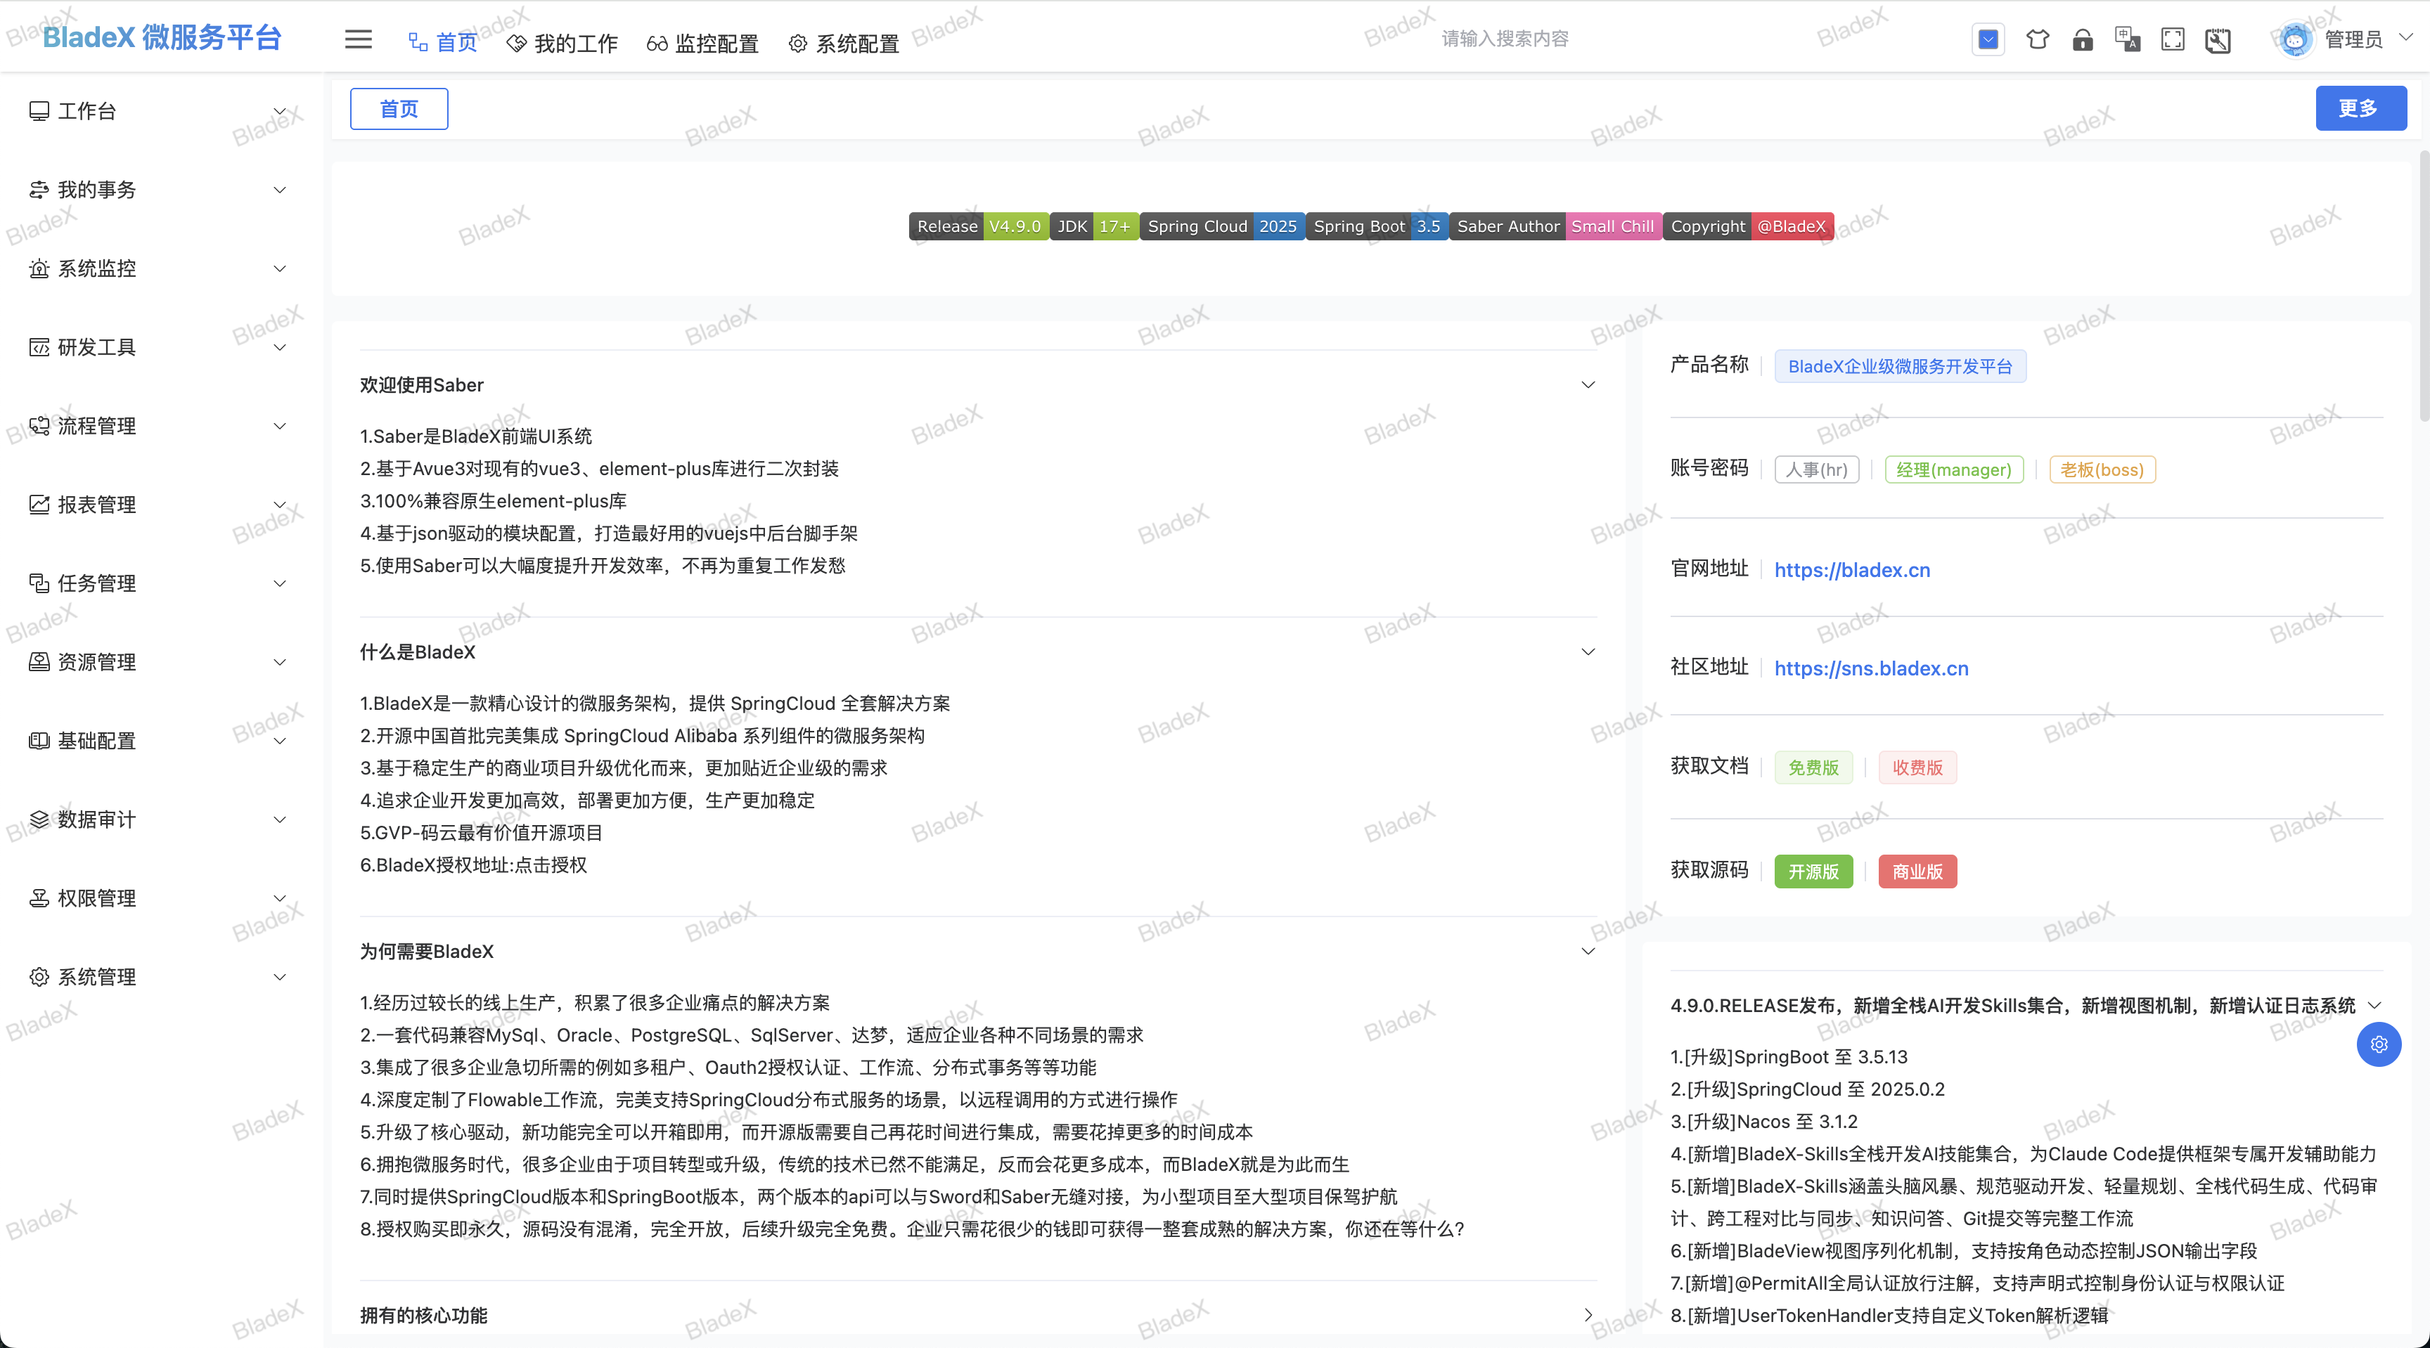This screenshot has height=1348, width=2430.
Task: Open the 监控配置 top menu
Action: coord(703,44)
